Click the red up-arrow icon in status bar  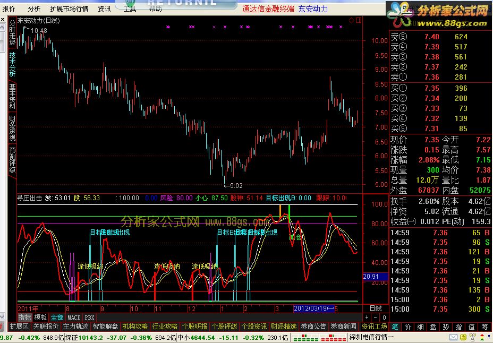(482, 335)
